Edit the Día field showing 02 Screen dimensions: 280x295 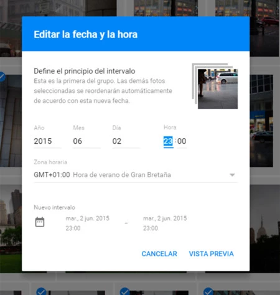tap(126, 141)
